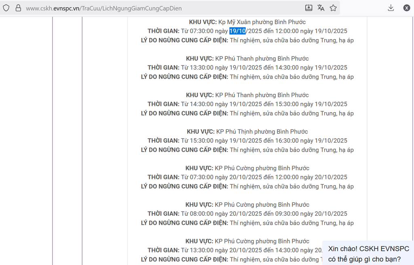Bookmark this page with the star icon
This screenshot has width=414, height=265.
tap(333, 8)
